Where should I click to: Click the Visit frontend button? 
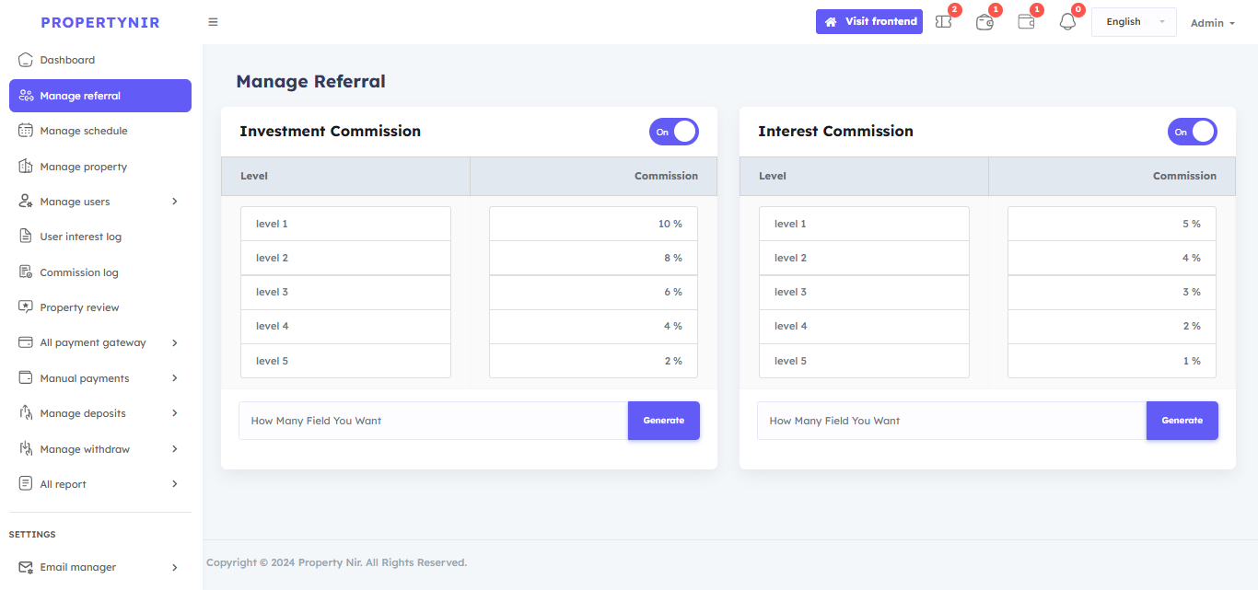point(869,22)
